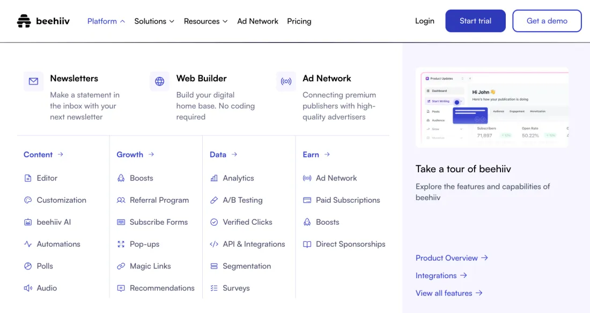Collapse the Platform dropdown menu
Viewport: 590px width, 313px height.
pyautogui.click(x=106, y=21)
